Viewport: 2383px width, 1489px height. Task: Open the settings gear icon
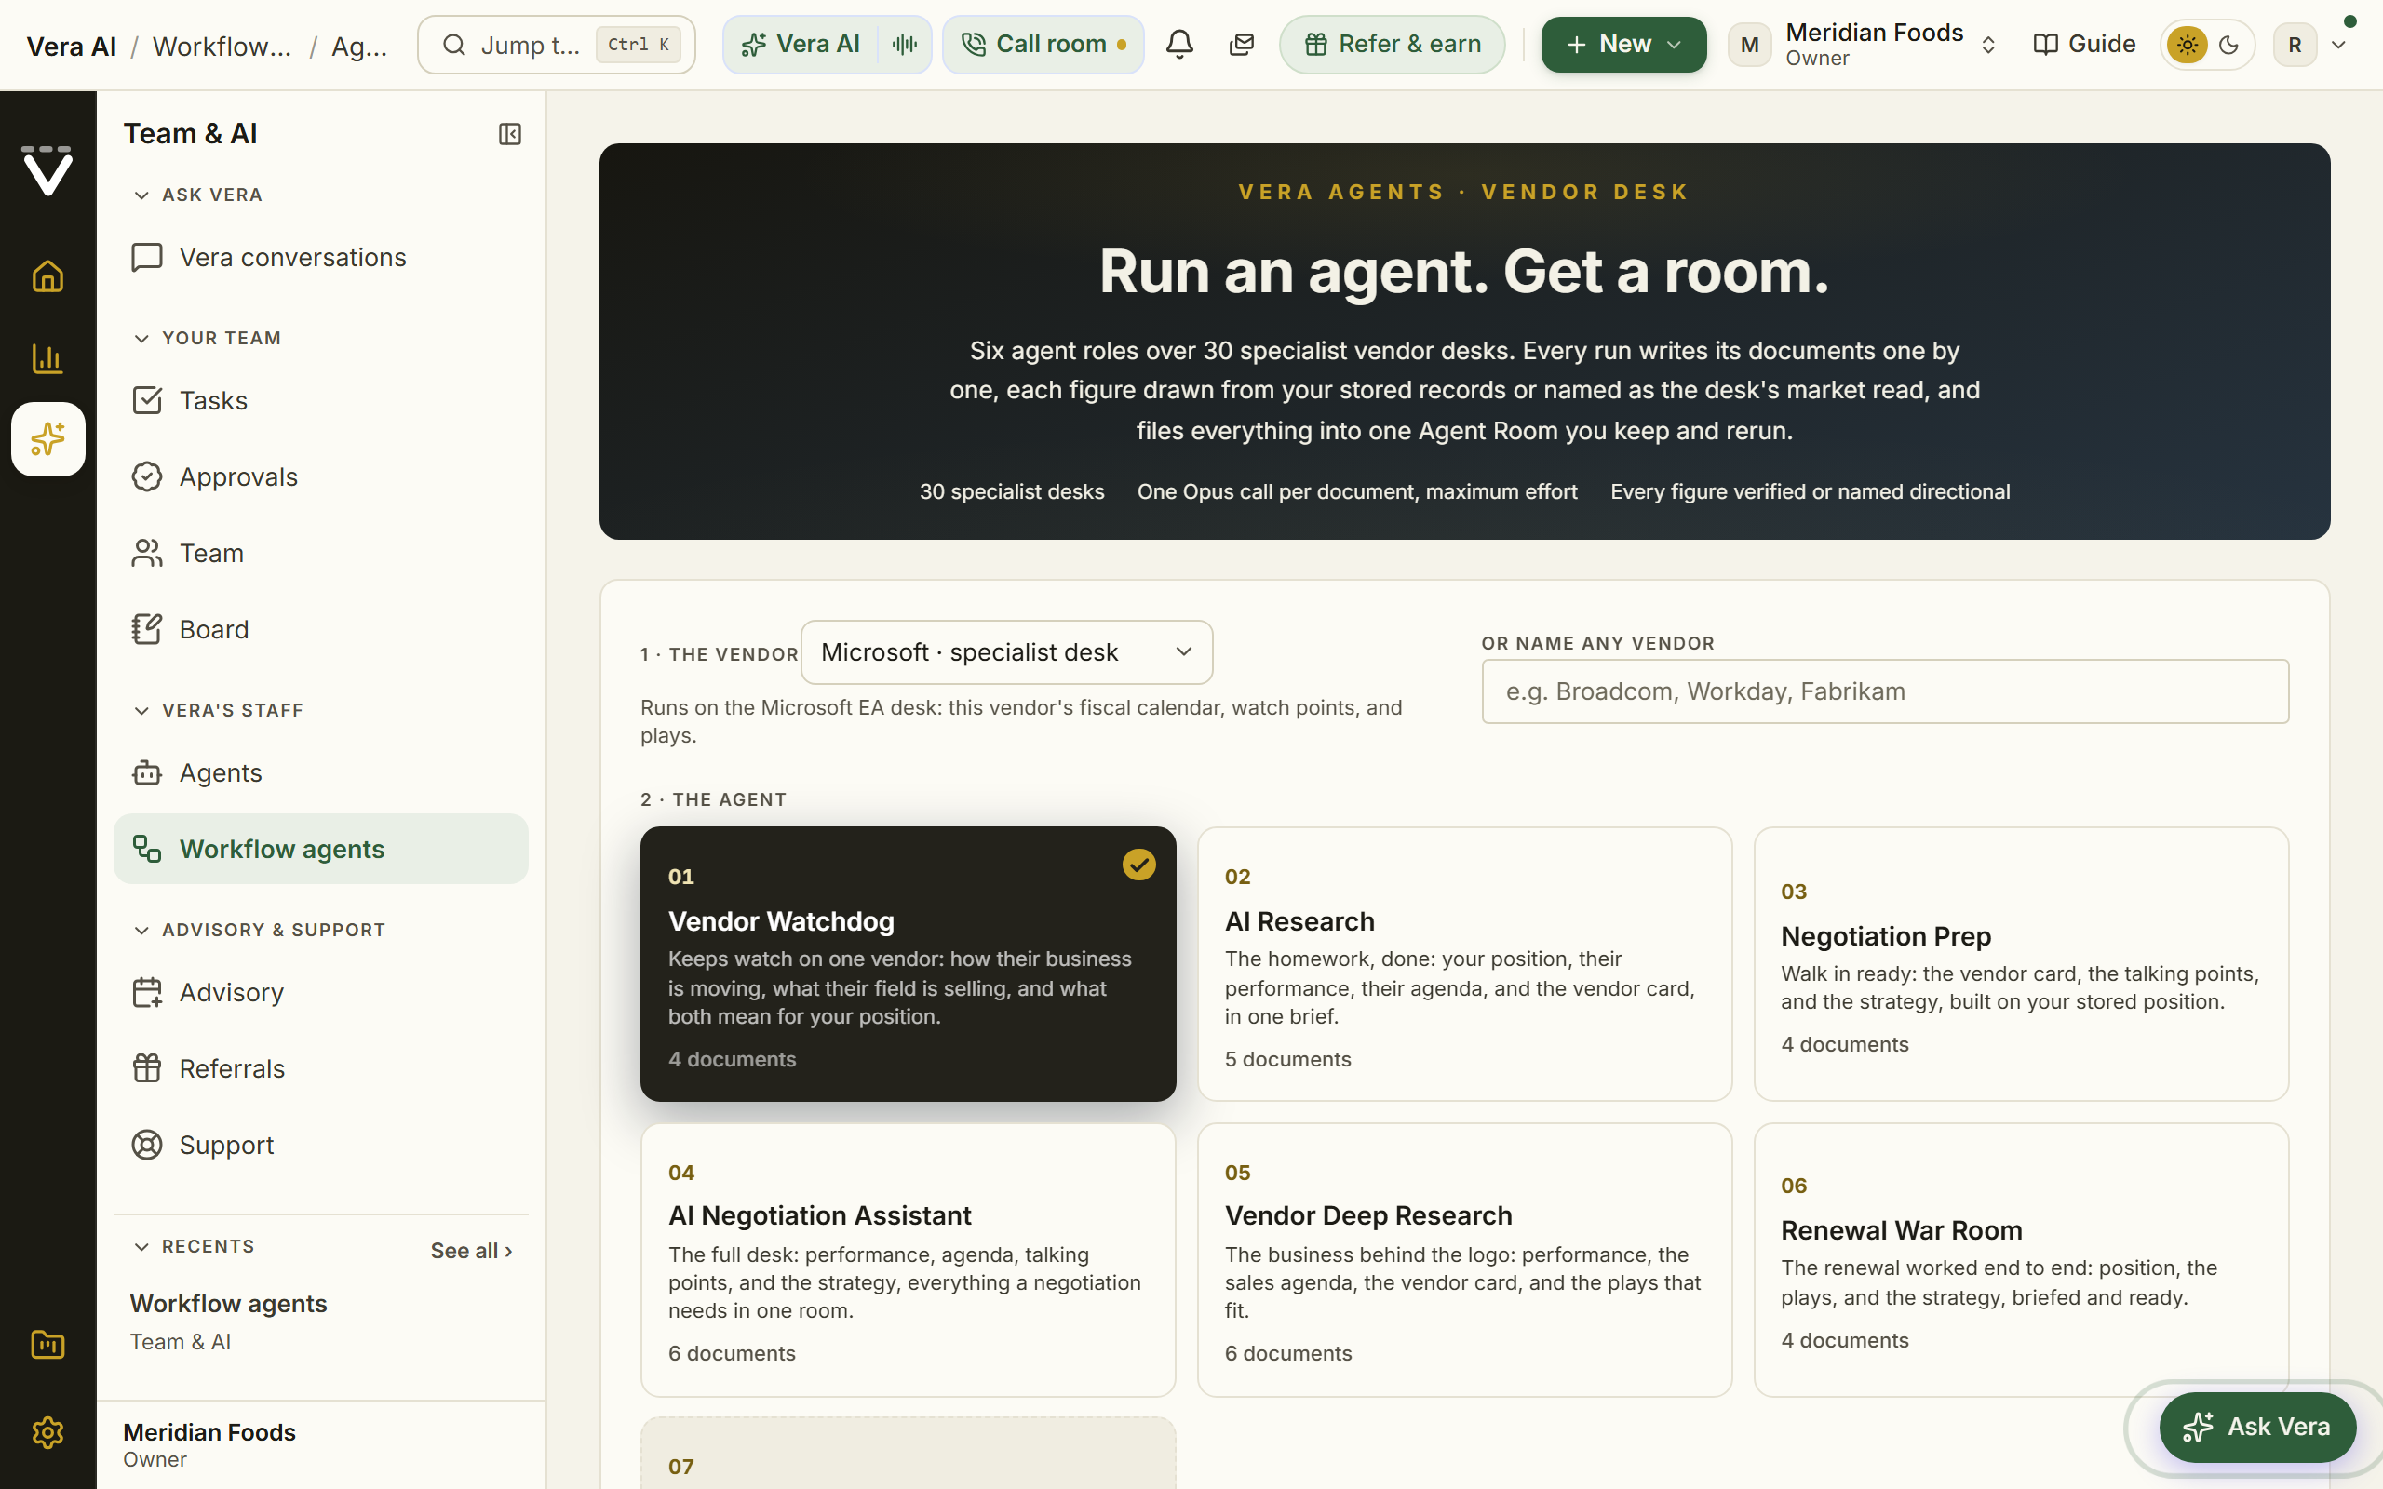(x=47, y=1432)
